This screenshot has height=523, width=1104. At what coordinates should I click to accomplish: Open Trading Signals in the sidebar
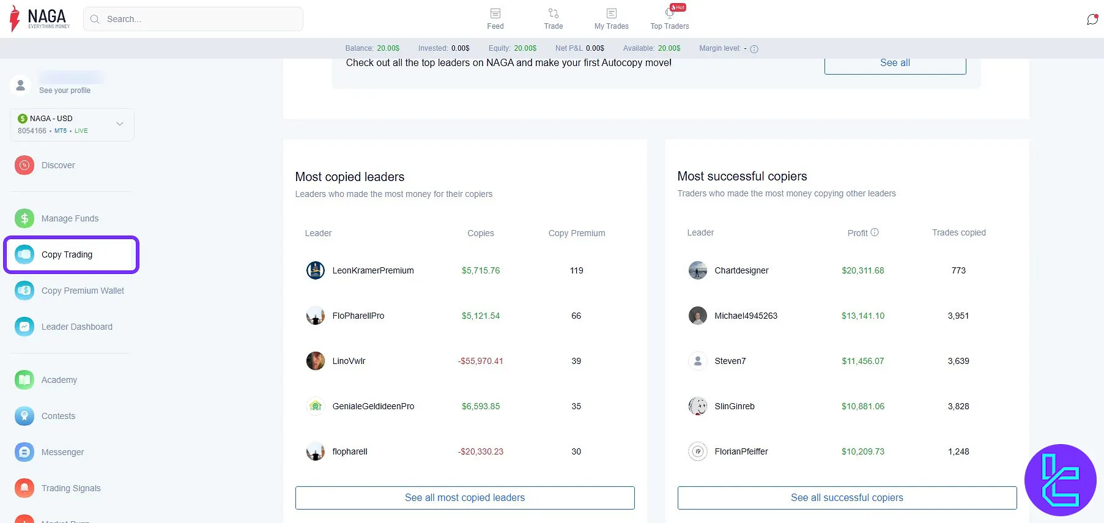click(71, 488)
